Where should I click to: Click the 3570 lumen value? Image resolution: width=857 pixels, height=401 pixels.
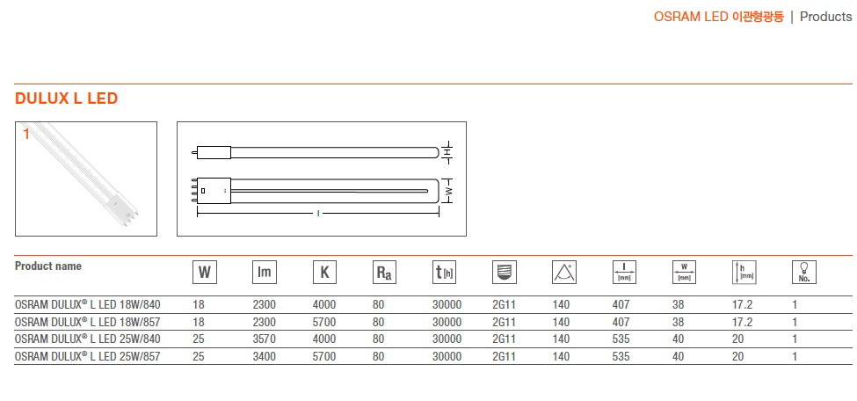pyautogui.click(x=265, y=339)
